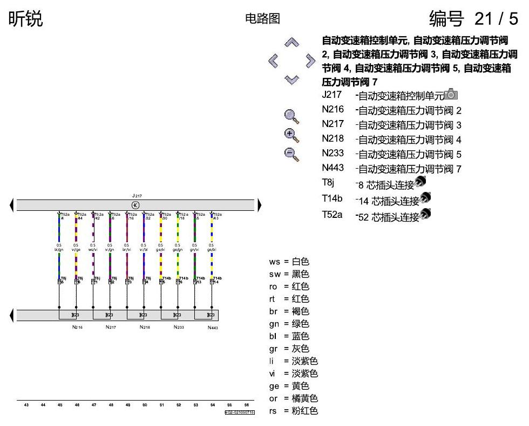Click track number 56 on the bottom scale
This screenshot has height=426, width=529.
(247, 405)
